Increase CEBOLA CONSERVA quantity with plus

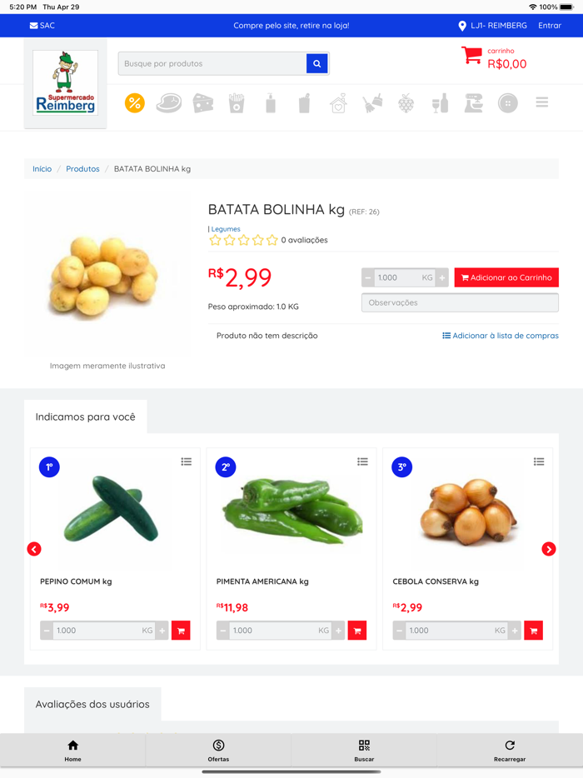pyautogui.click(x=515, y=631)
